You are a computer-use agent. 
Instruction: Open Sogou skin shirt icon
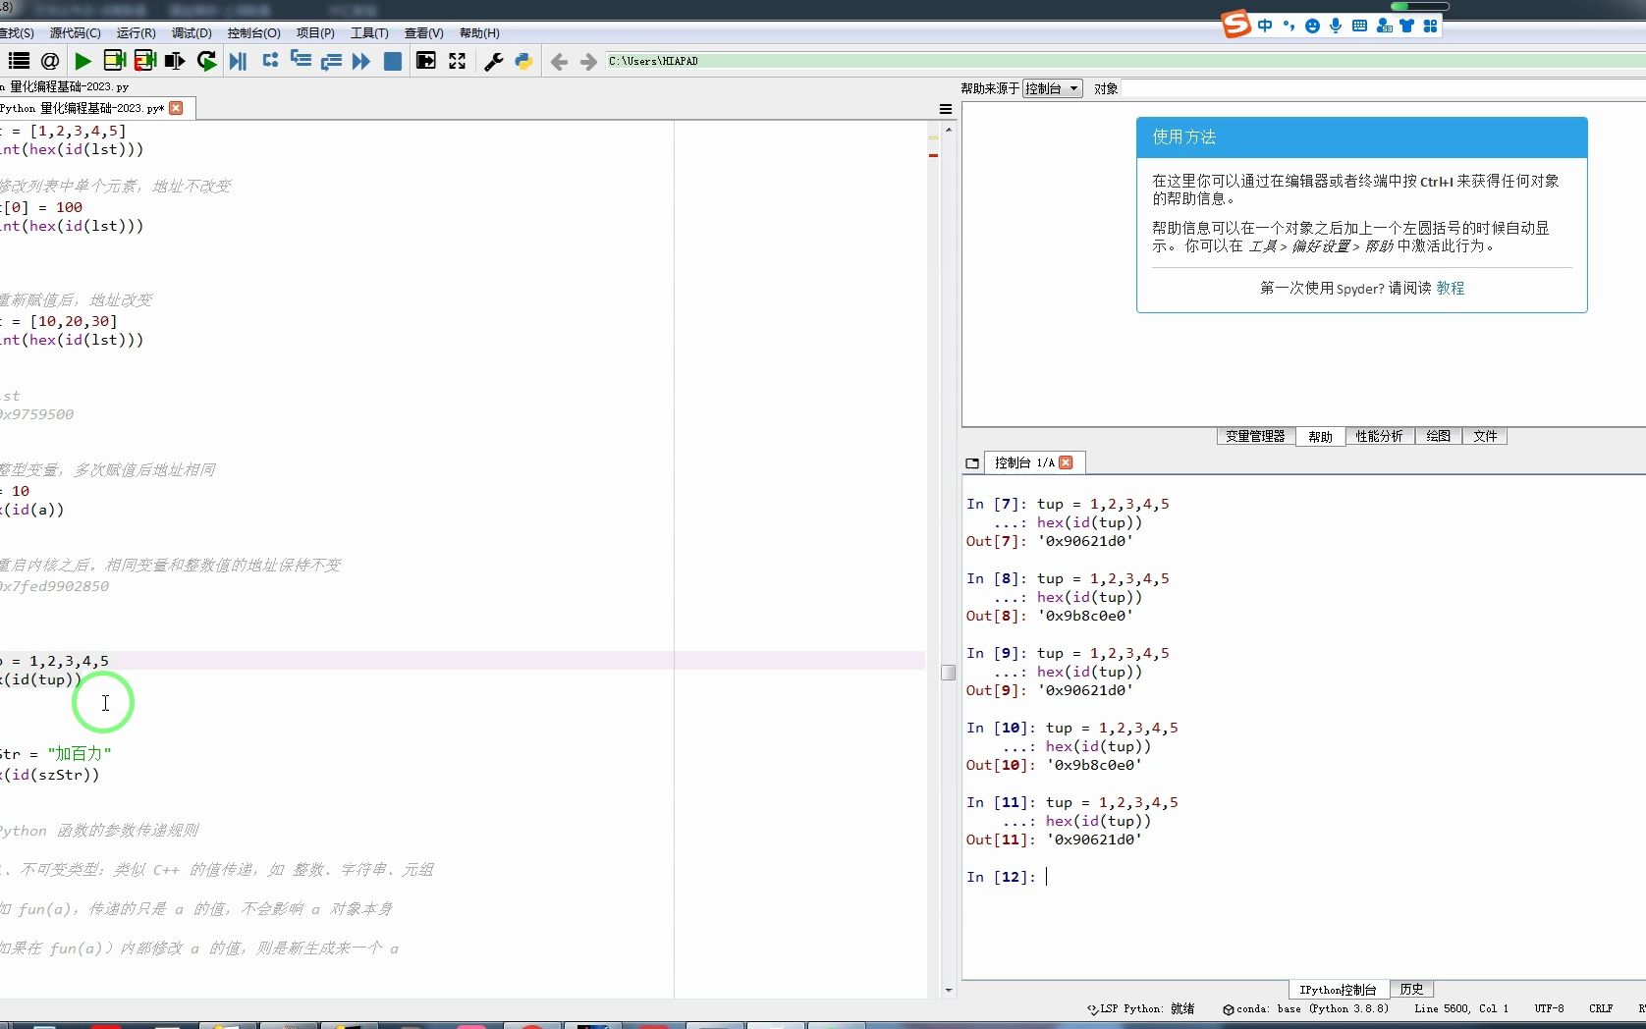pos(1407,26)
